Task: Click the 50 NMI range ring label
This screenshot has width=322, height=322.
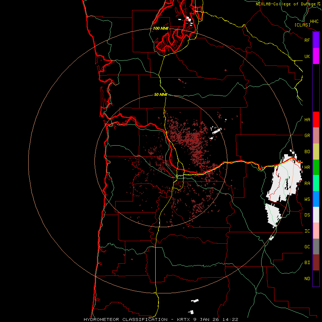Action: pos(161,94)
